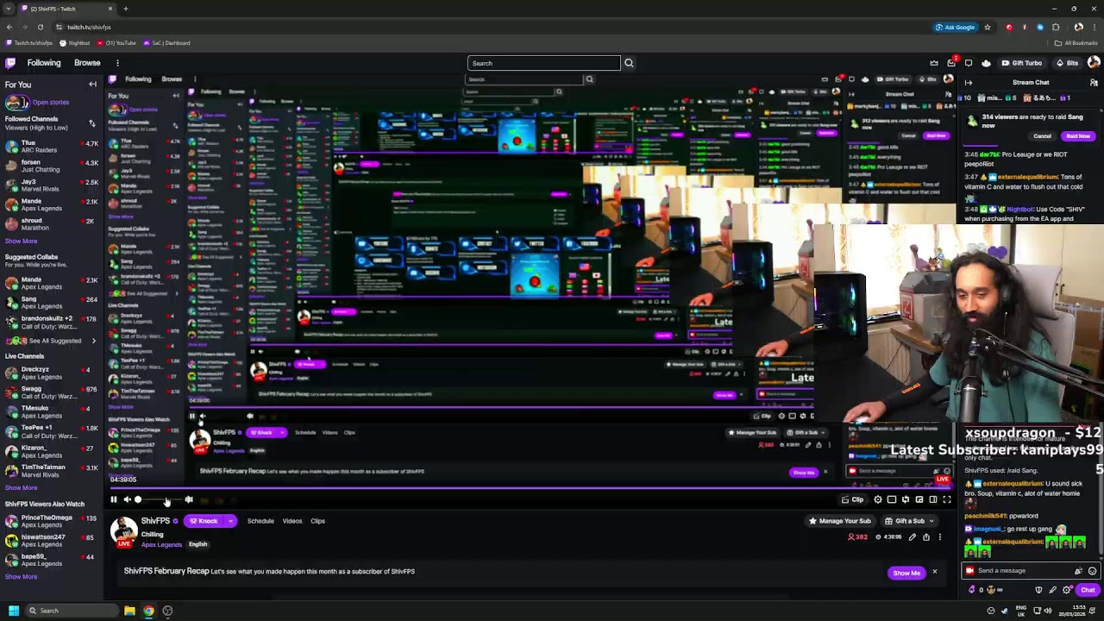Screen dimensions: 1104x621
Task: Open the Gift a Sub dropdown
Action: [x=908, y=521]
